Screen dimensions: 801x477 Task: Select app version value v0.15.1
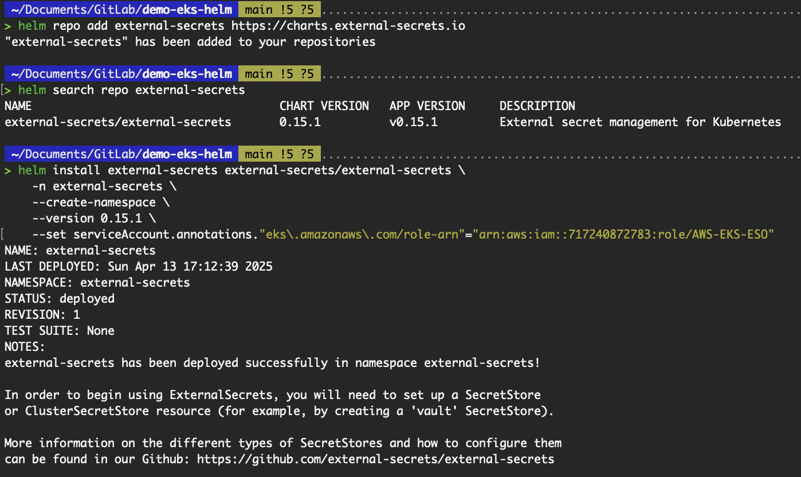414,122
